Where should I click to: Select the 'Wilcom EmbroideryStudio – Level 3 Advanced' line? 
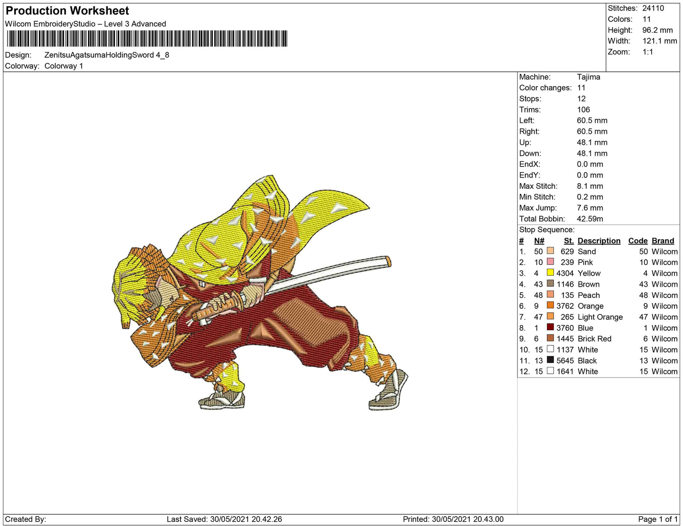point(86,24)
